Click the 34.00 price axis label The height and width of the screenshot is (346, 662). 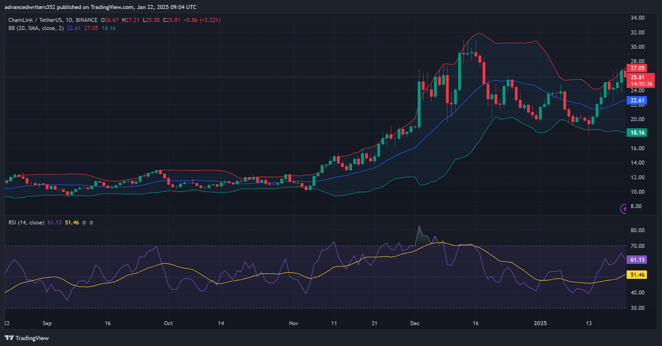[x=637, y=18]
